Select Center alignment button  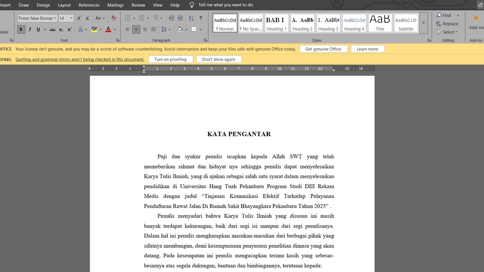pos(136,29)
